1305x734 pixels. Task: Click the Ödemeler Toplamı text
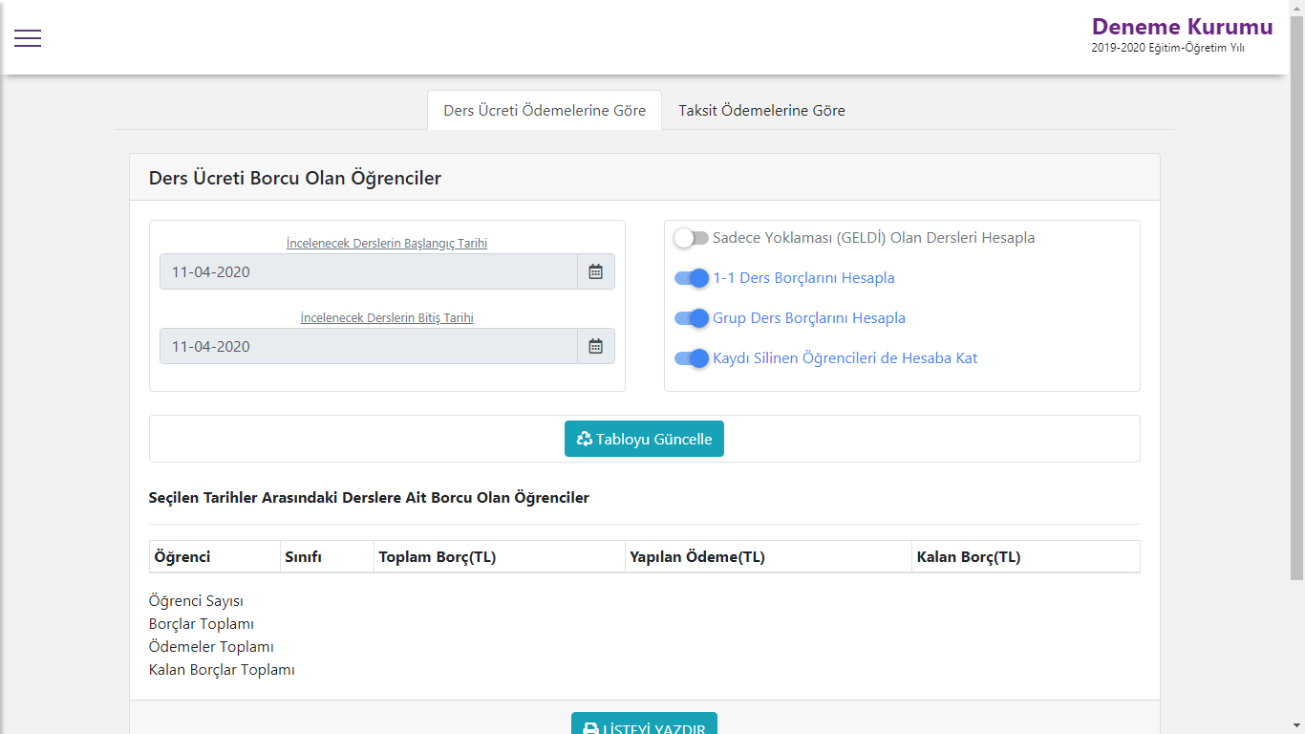211,647
